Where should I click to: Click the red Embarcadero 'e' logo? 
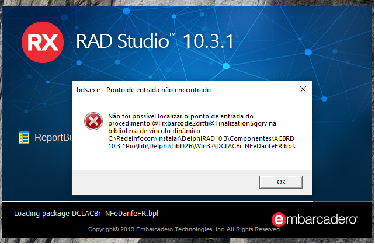279,219
